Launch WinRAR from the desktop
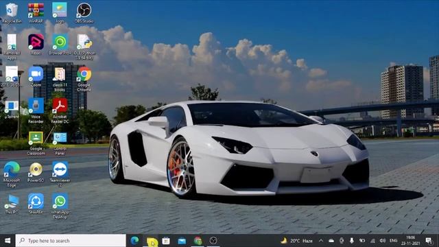The width and height of the screenshot is (439, 247). pos(36,12)
